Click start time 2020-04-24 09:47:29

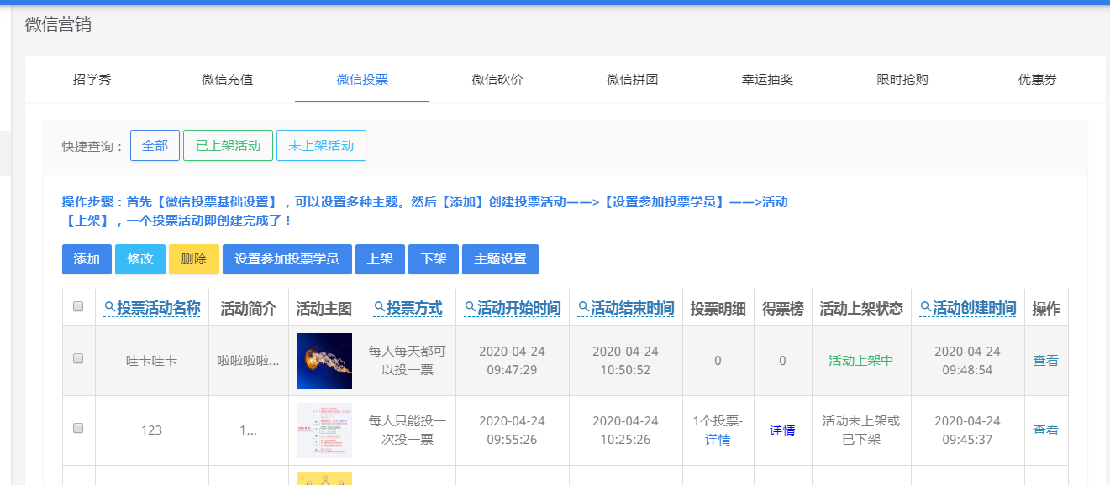click(x=513, y=361)
